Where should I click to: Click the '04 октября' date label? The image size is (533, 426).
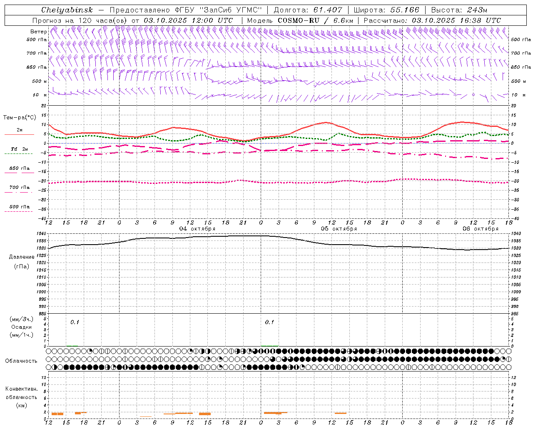tap(197, 229)
